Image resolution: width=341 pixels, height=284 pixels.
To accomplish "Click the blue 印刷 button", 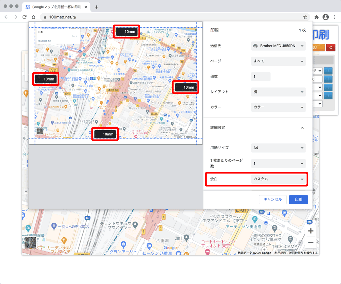I will [298, 199].
